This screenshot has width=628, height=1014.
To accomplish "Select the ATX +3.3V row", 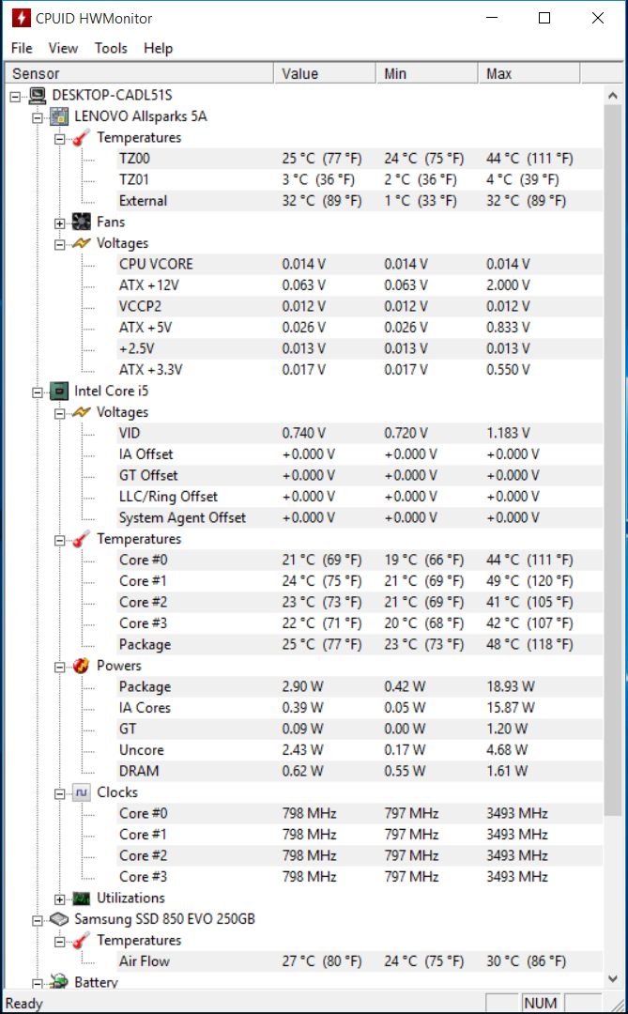I will tap(359, 370).
